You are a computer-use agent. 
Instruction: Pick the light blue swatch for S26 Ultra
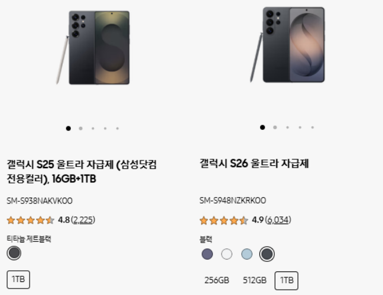[x=246, y=254]
